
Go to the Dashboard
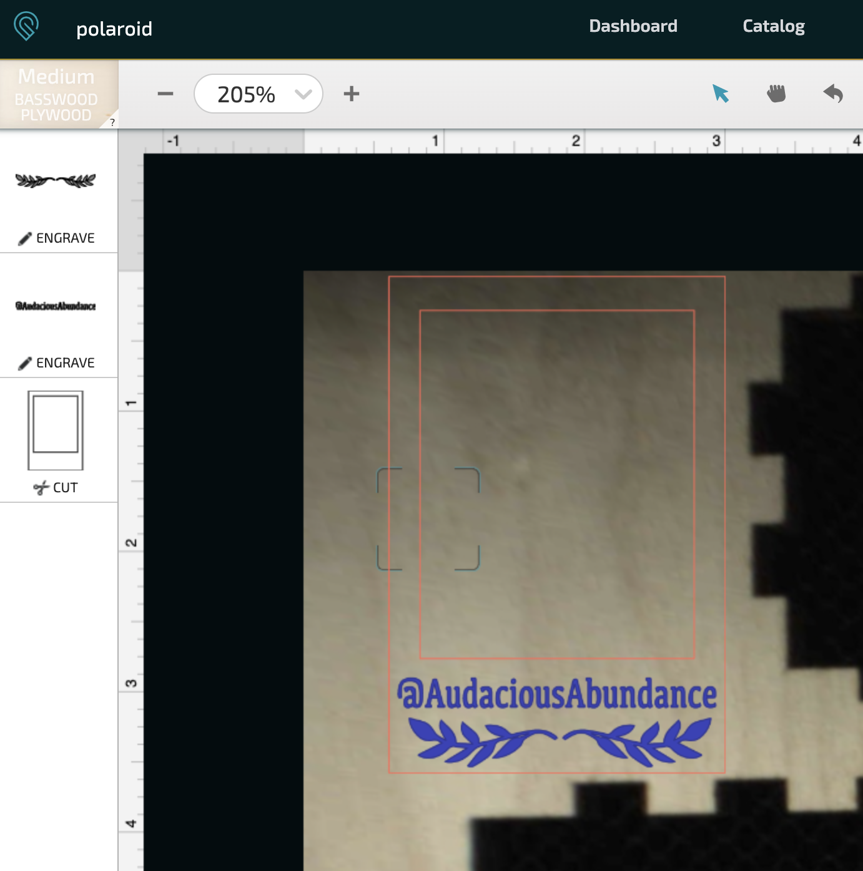(x=633, y=26)
